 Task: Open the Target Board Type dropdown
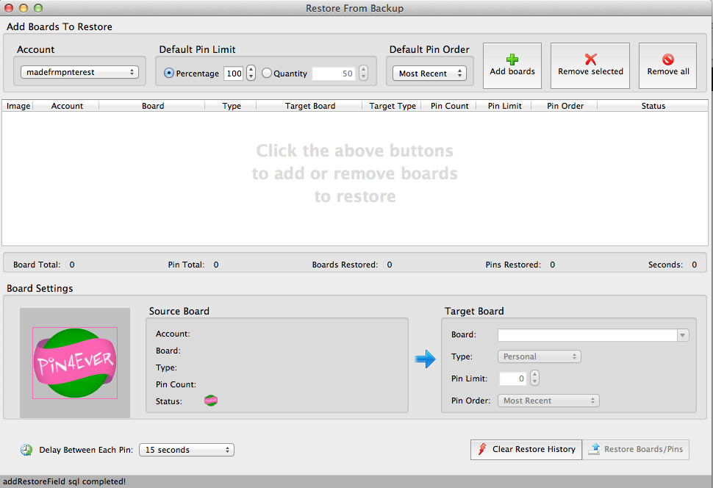[540, 356]
